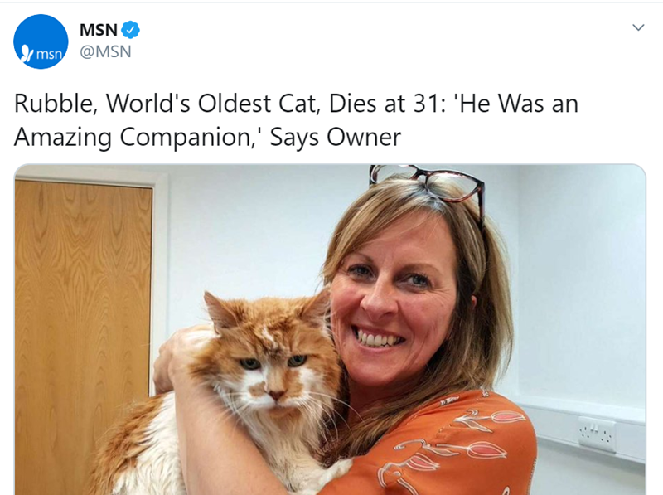Open the MSN profile avatar
This screenshot has width=663, height=495.
[x=41, y=41]
